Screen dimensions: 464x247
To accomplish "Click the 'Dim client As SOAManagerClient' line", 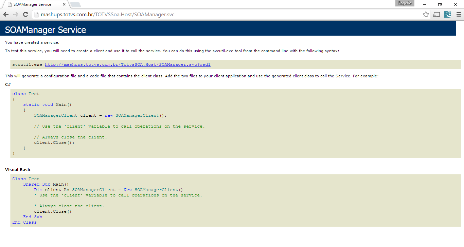I will pos(109,190).
